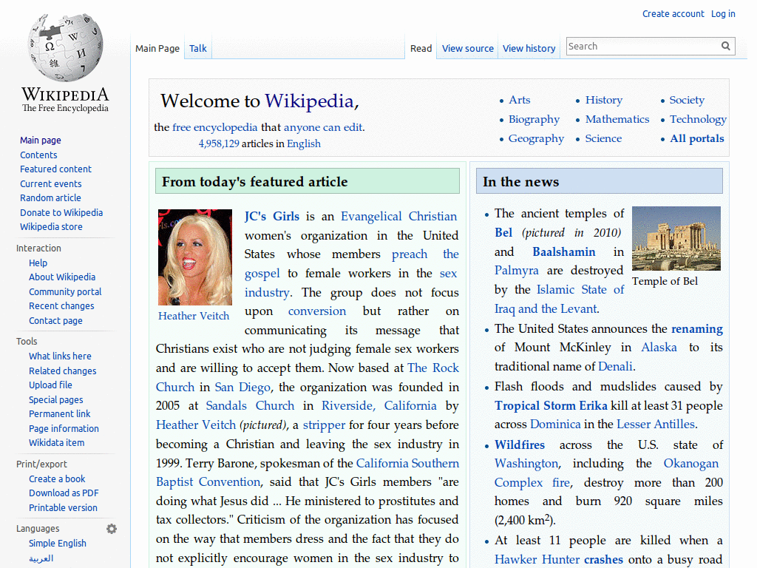The image size is (757, 568).
Task: Open the Arts portal link
Action: (x=520, y=100)
